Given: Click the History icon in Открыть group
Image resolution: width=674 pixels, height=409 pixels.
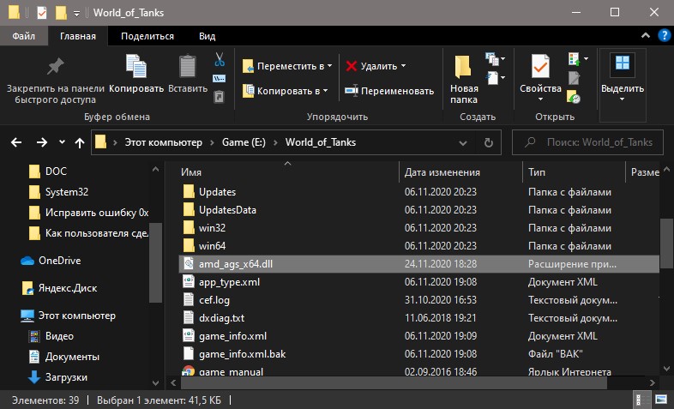Looking at the screenshot, I should (574, 97).
